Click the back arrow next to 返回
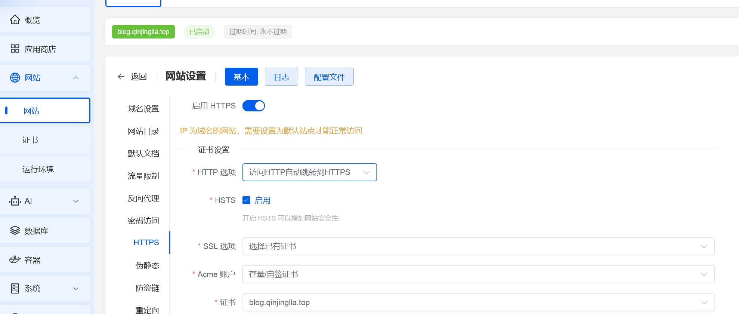Screen dimensions: 739x314 tap(121, 77)
